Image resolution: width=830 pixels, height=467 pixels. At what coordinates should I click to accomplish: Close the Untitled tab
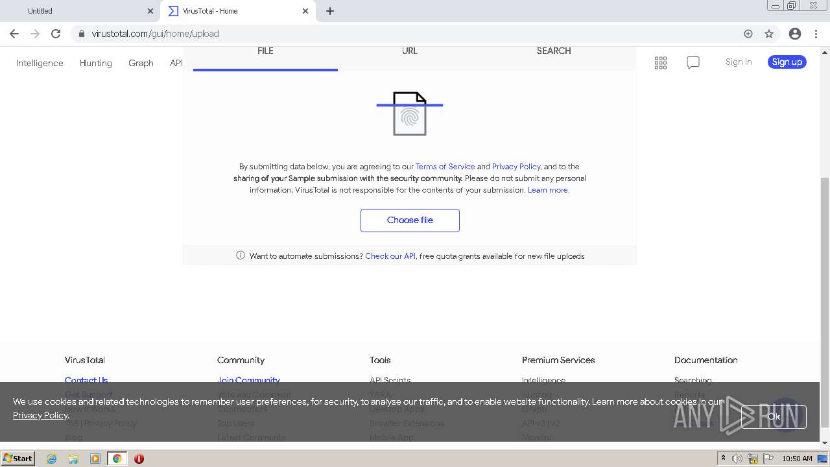coord(150,11)
